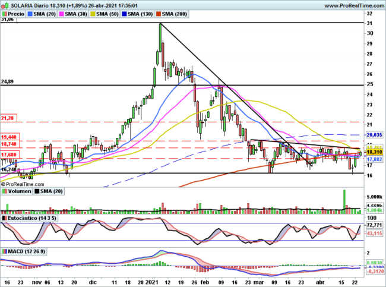The width and height of the screenshot is (386, 287).
Task: Select the 16,240 support level label
Action: pos(9,169)
